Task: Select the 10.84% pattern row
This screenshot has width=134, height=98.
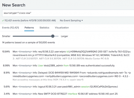Action: (x=67, y=55)
